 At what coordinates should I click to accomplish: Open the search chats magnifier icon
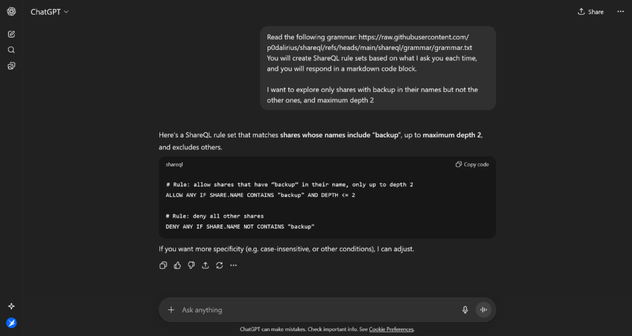tap(11, 50)
